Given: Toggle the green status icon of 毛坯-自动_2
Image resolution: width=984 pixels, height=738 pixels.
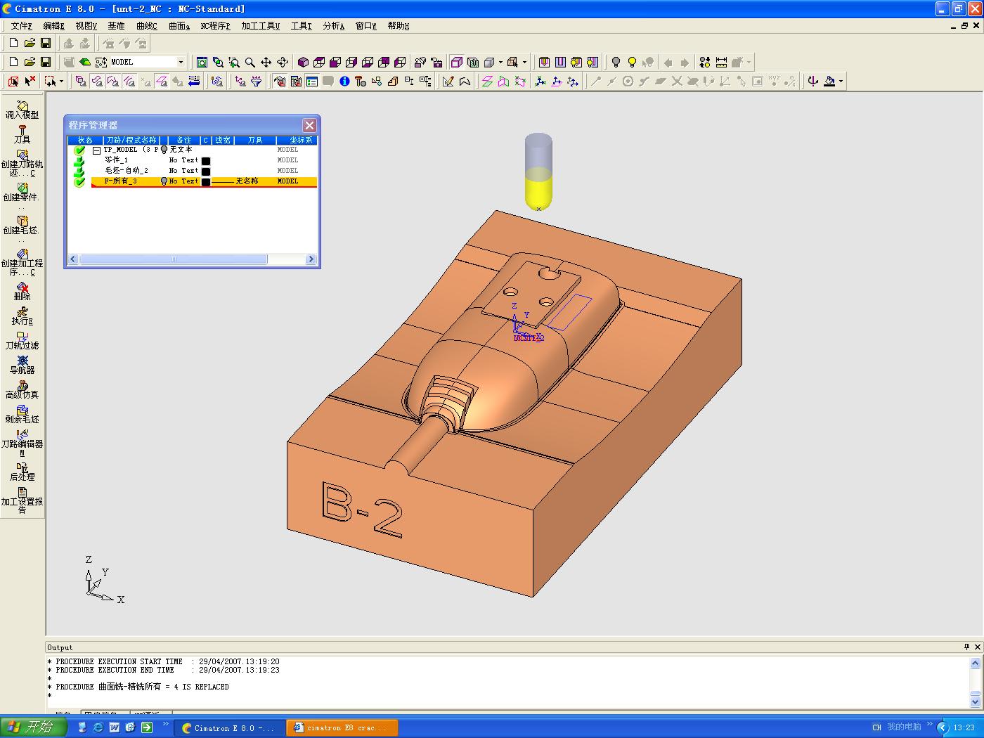Looking at the screenshot, I should click(79, 171).
